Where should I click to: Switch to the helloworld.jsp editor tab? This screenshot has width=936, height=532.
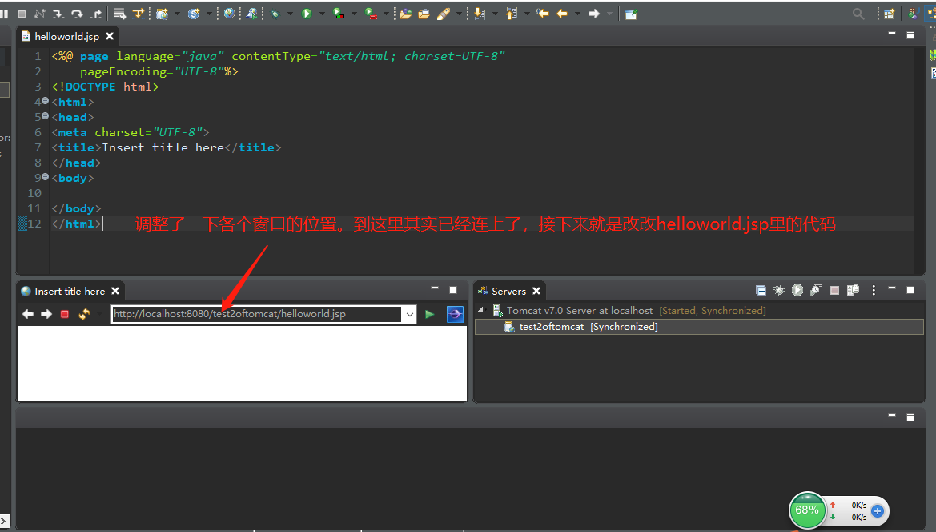tap(68, 35)
